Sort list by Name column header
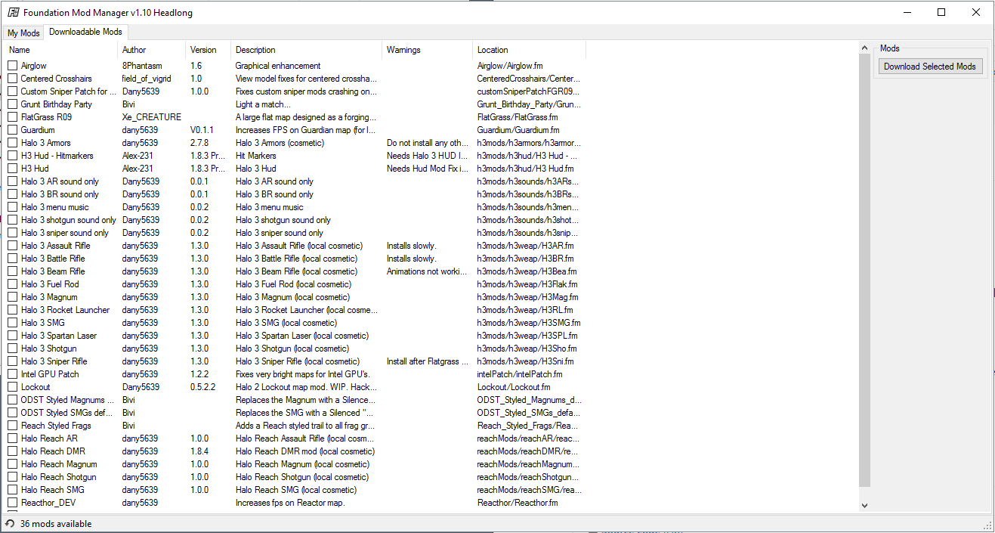995x533 pixels. pos(60,50)
